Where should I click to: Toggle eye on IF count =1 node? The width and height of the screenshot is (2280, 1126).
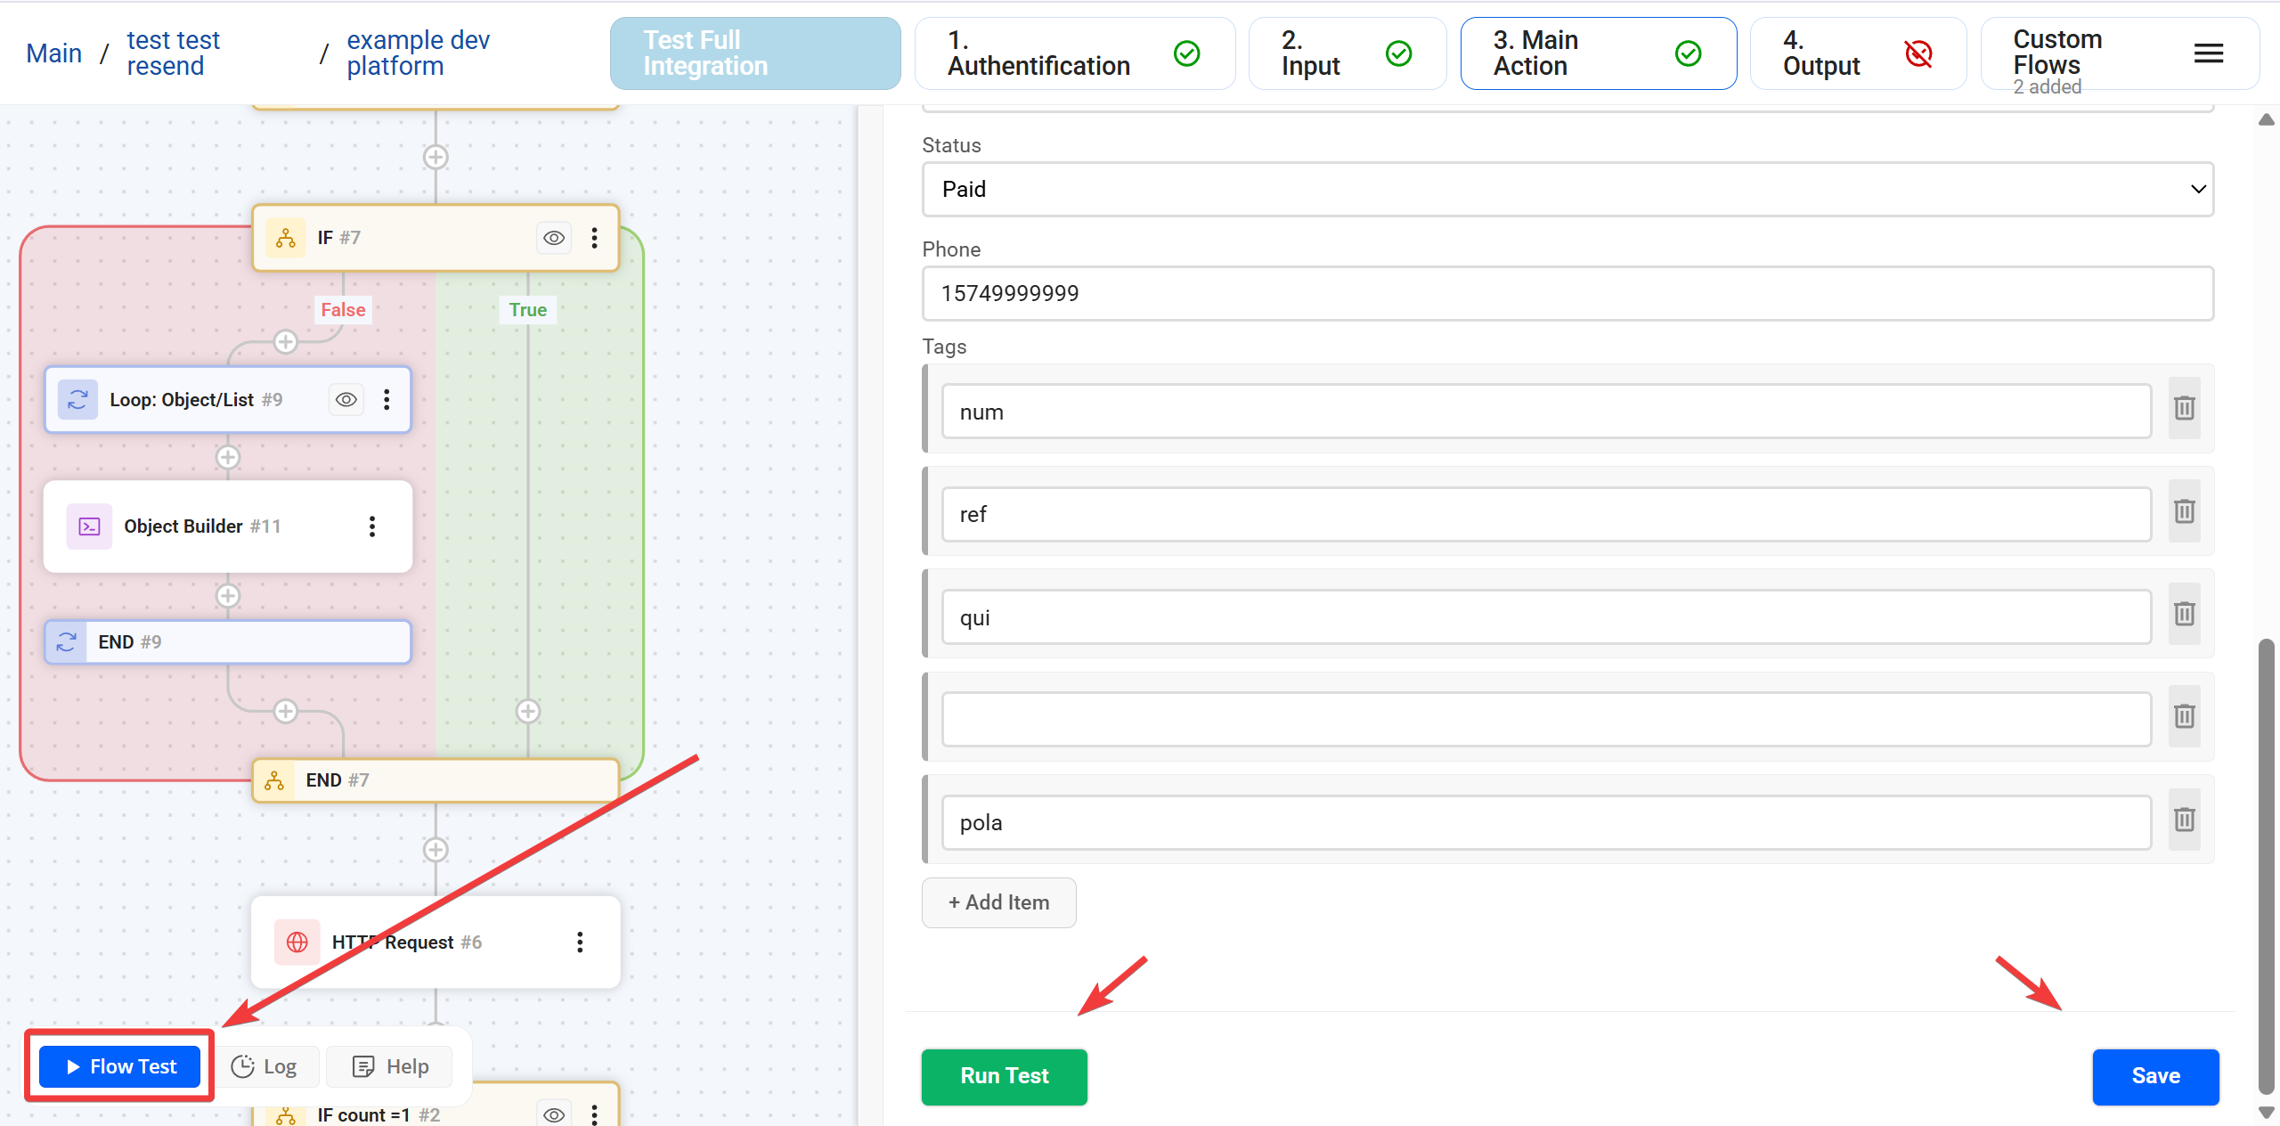(x=554, y=1114)
